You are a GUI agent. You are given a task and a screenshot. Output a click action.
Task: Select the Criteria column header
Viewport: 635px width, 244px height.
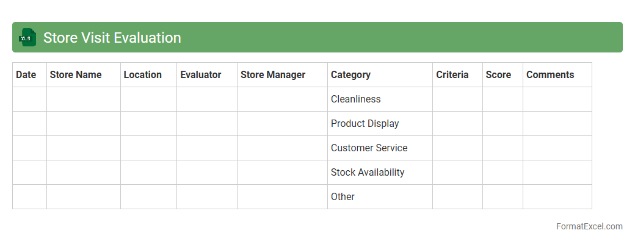452,75
